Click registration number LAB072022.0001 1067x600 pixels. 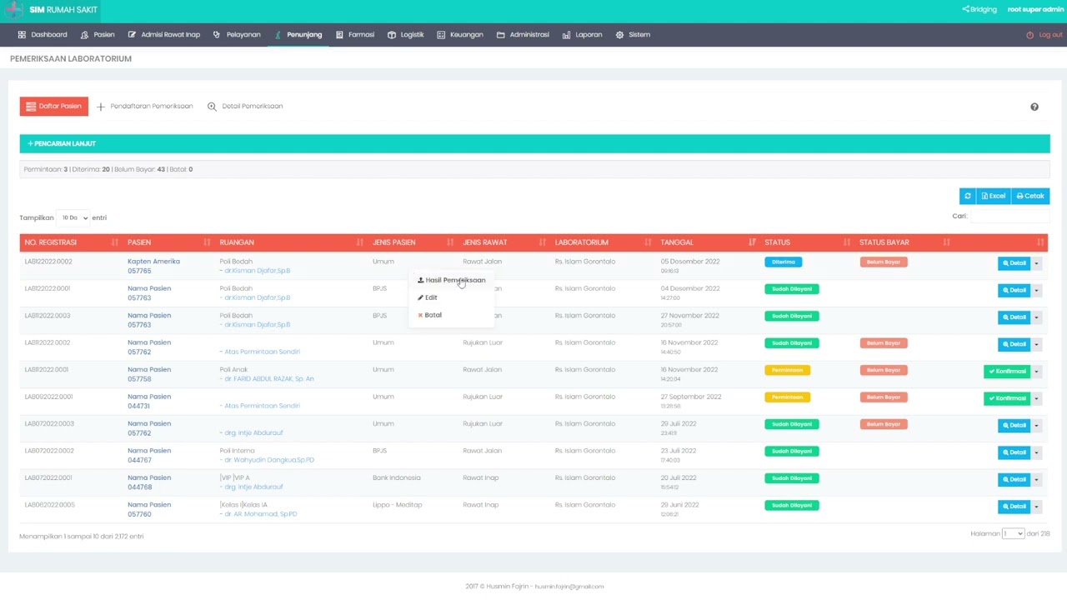[48, 477]
